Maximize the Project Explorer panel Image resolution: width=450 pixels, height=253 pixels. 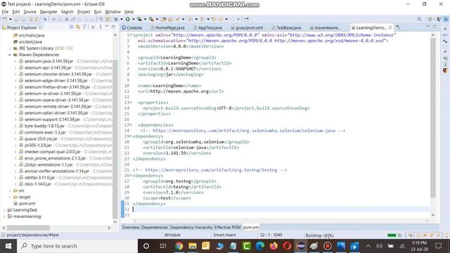113,27
